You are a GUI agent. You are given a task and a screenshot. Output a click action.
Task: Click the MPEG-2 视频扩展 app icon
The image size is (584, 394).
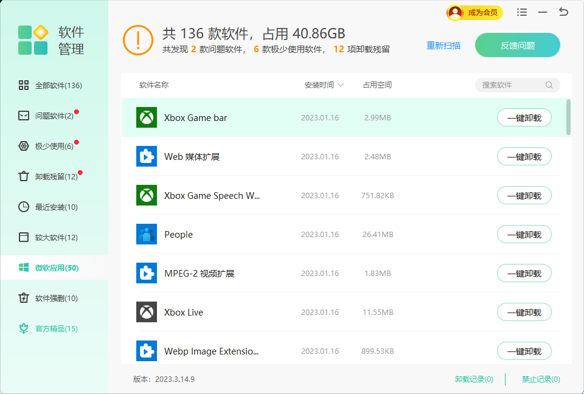(x=147, y=273)
